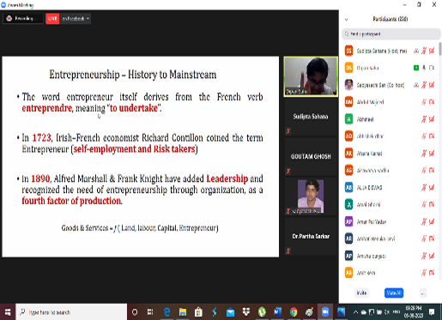Viewport: 442px width, 320px height.
Task: Click the 'fourth factor of production' red text on the slide
Action: (72, 201)
